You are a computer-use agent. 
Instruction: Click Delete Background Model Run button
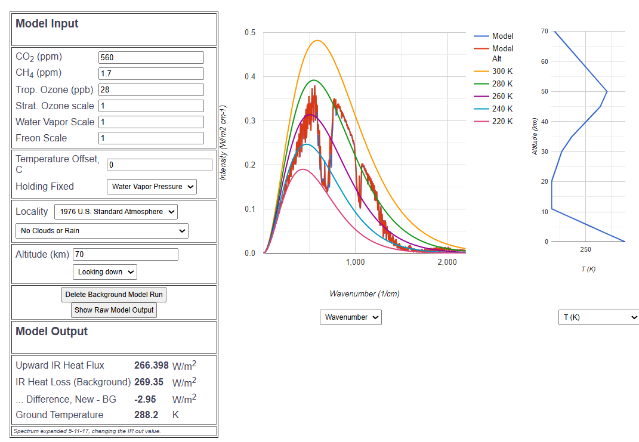coord(114,295)
